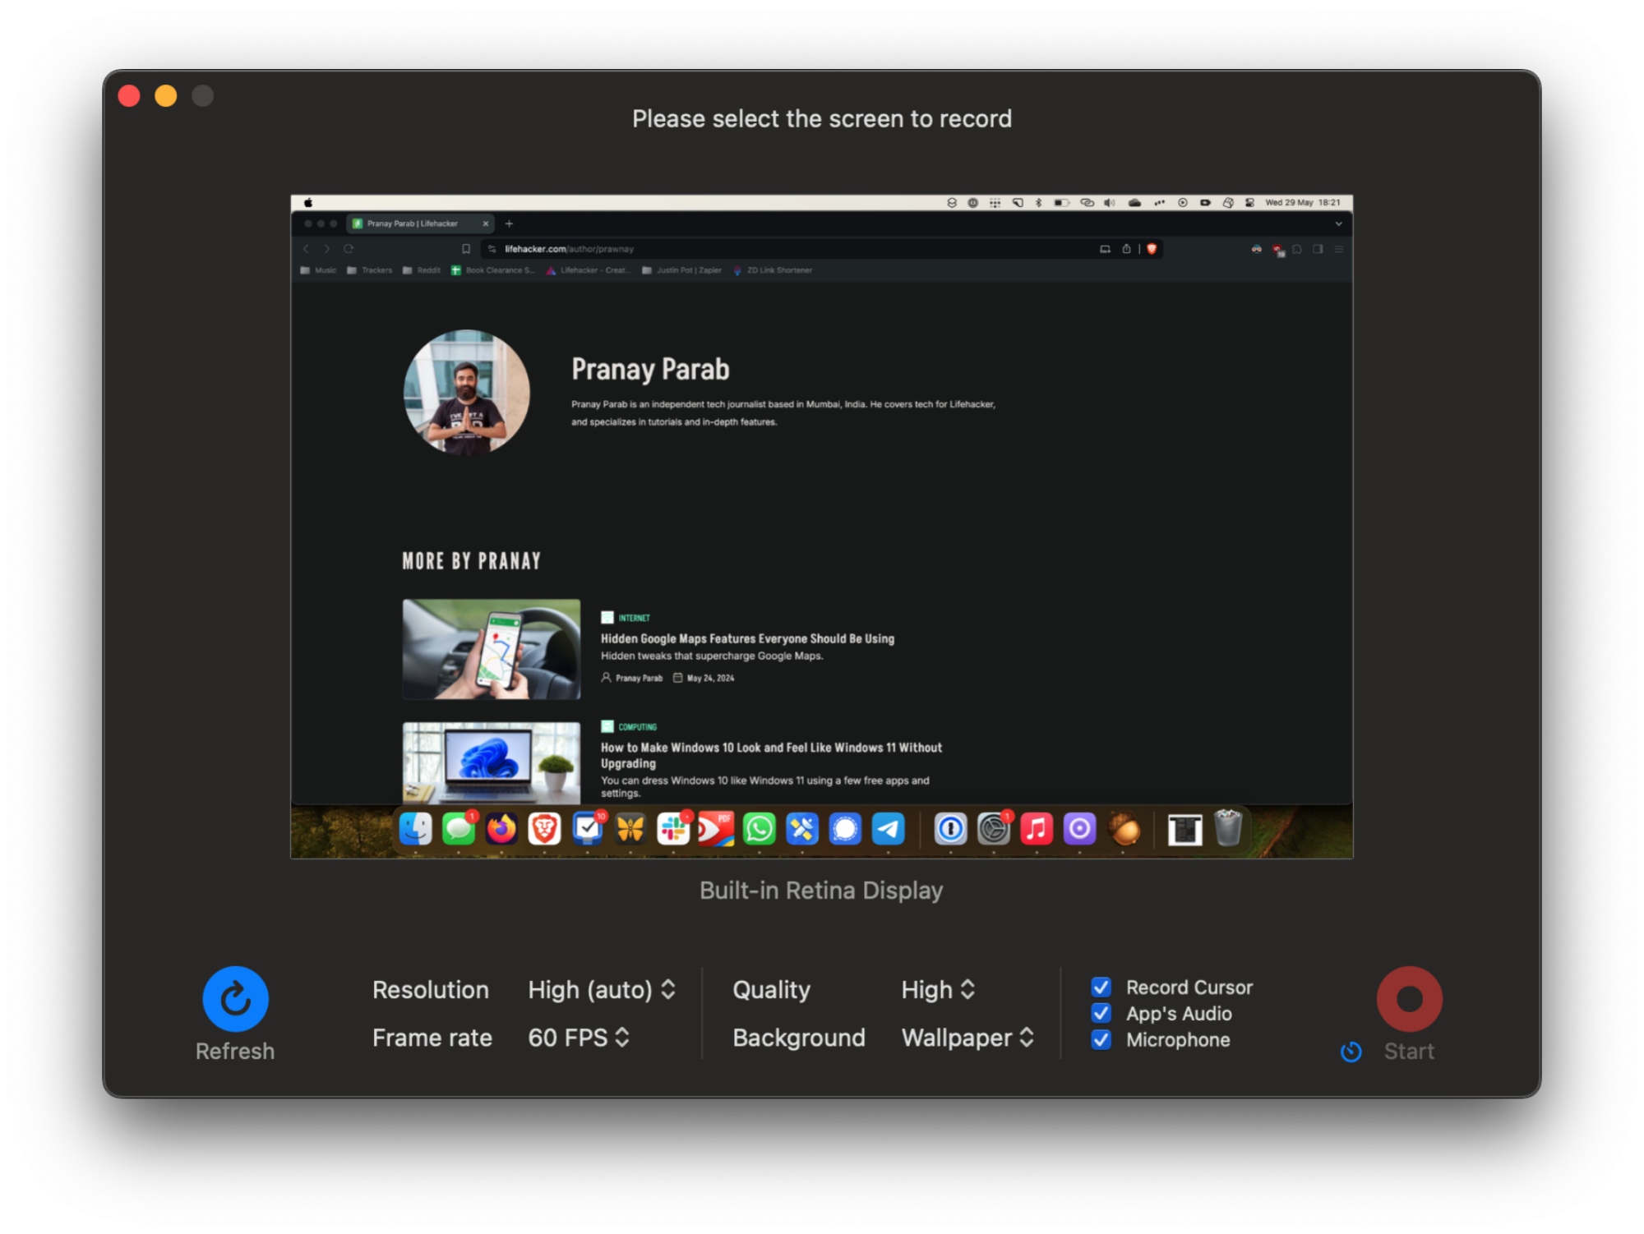1644x1234 pixels.
Task: Click the Refresh button
Action: click(234, 998)
